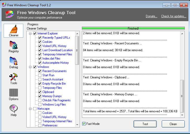190x134 pixels.
Task: Click the app logo in the header banner
Action: pos(9,14)
